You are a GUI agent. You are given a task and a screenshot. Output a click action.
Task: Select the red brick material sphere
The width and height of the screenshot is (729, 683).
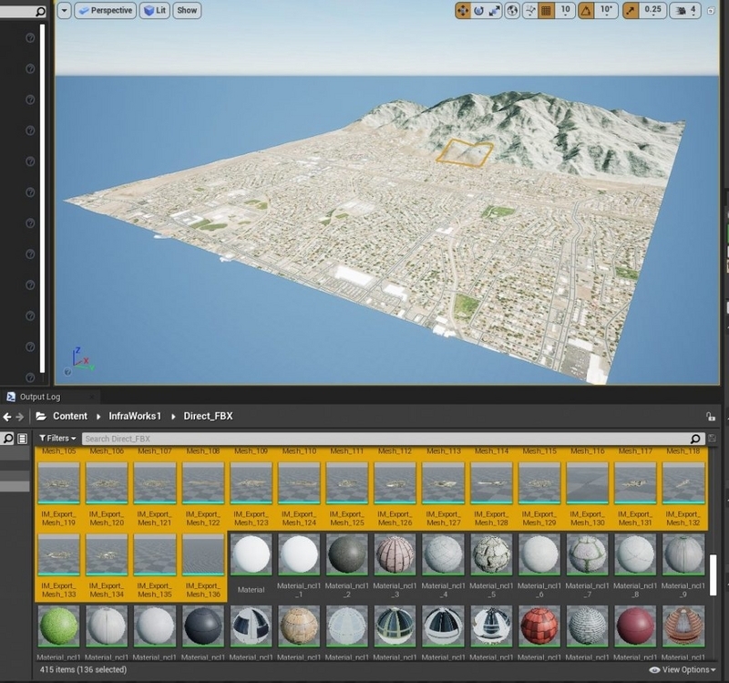539,626
